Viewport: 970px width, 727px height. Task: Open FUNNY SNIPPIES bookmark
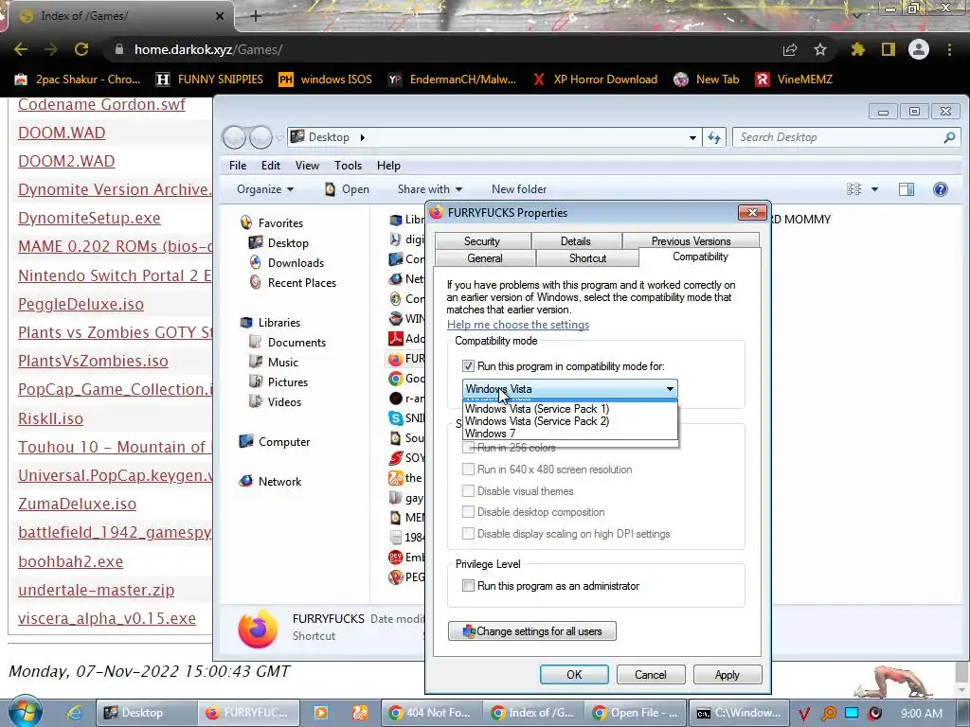point(209,80)
